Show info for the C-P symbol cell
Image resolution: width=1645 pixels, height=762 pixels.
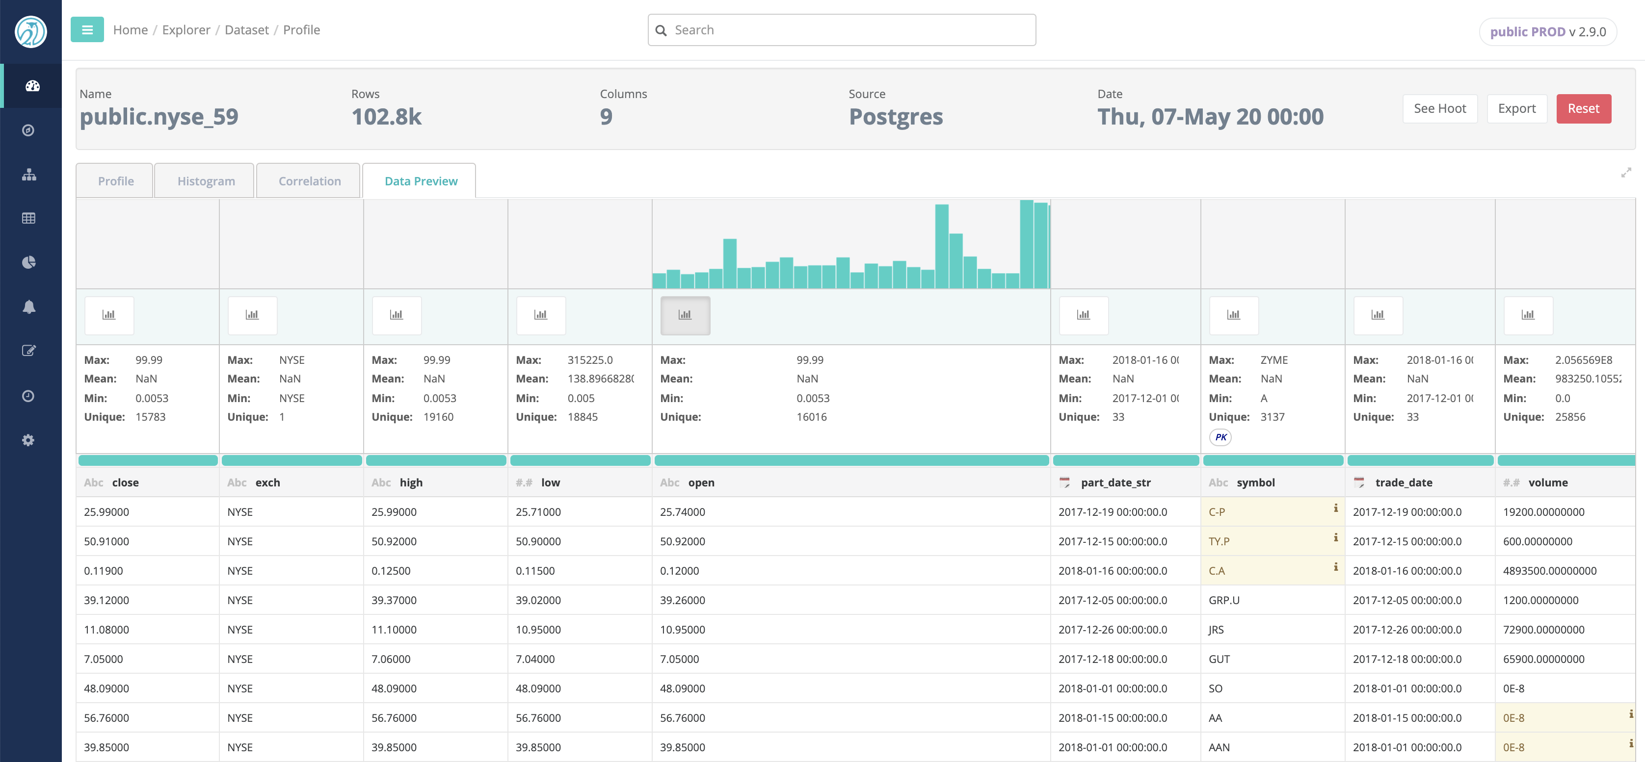tap(1335, 508)
